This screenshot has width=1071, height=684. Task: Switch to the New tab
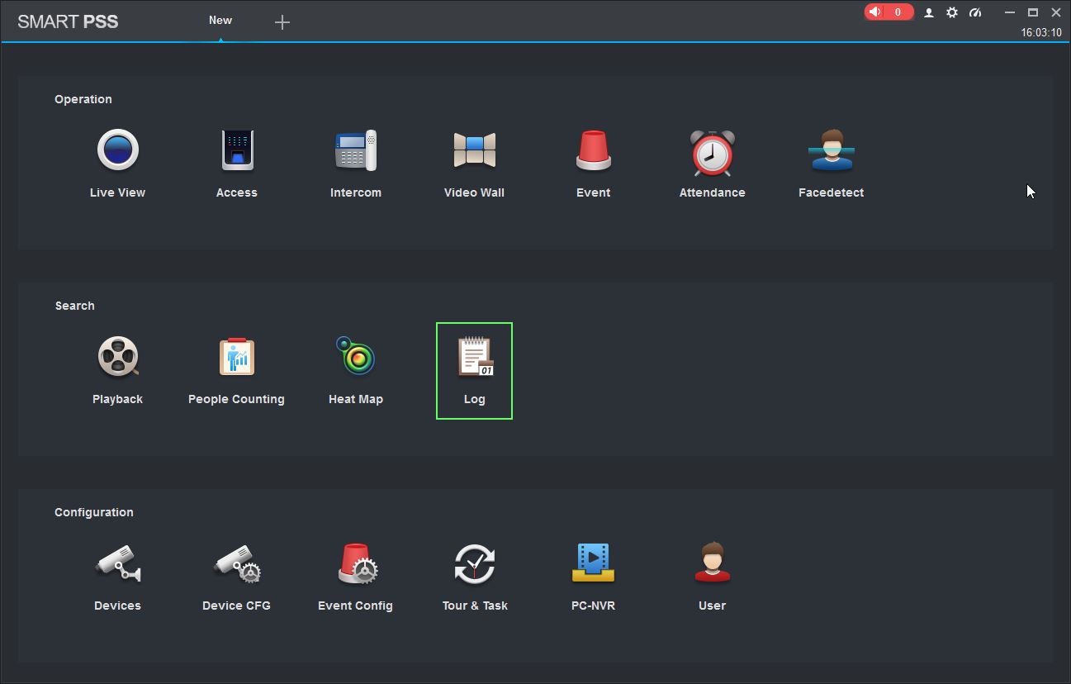[x=220, y=21]
